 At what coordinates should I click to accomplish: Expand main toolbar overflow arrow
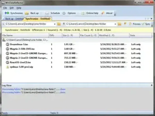(x=115, y=15)
